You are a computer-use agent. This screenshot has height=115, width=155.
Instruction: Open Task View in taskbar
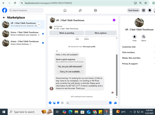57,112
